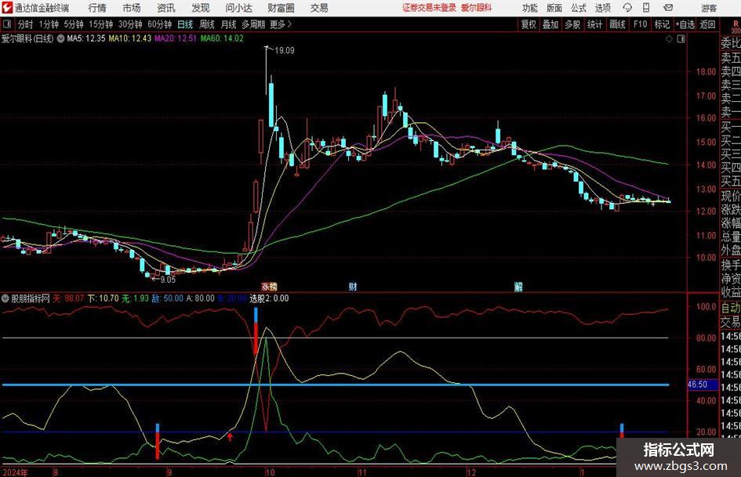
Task: Click the 返回 back button
Action: (x=707, y=24)
